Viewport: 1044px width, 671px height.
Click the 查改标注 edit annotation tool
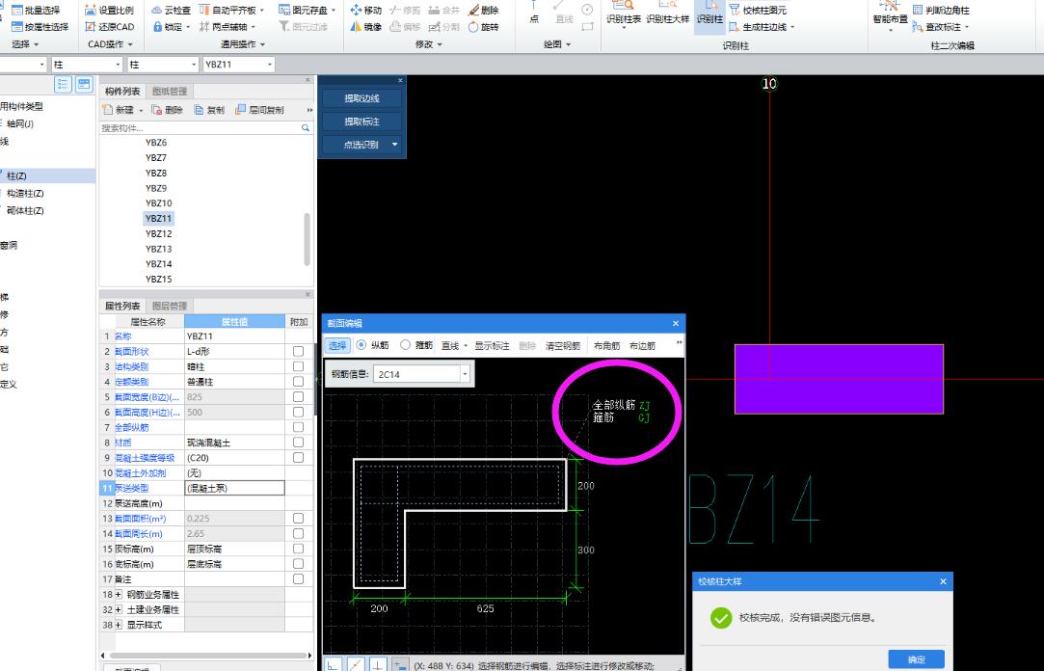(942, 27)
